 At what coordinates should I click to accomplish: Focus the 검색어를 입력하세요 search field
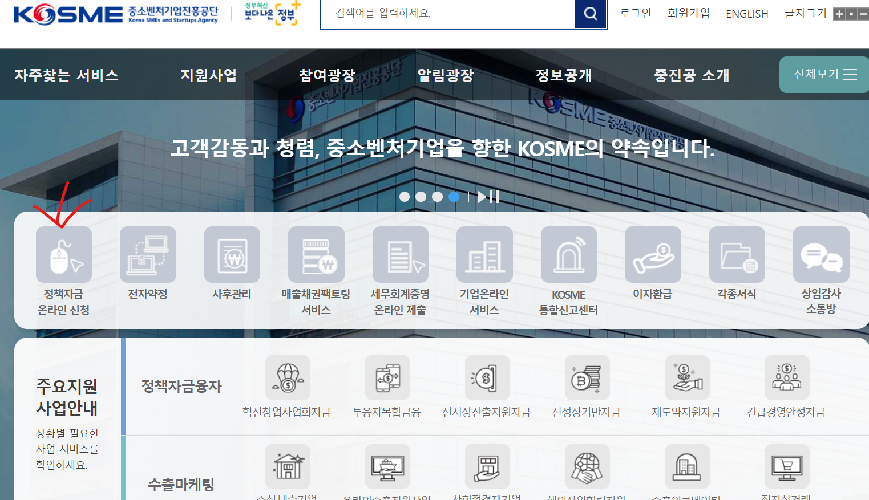pos(448,13)
